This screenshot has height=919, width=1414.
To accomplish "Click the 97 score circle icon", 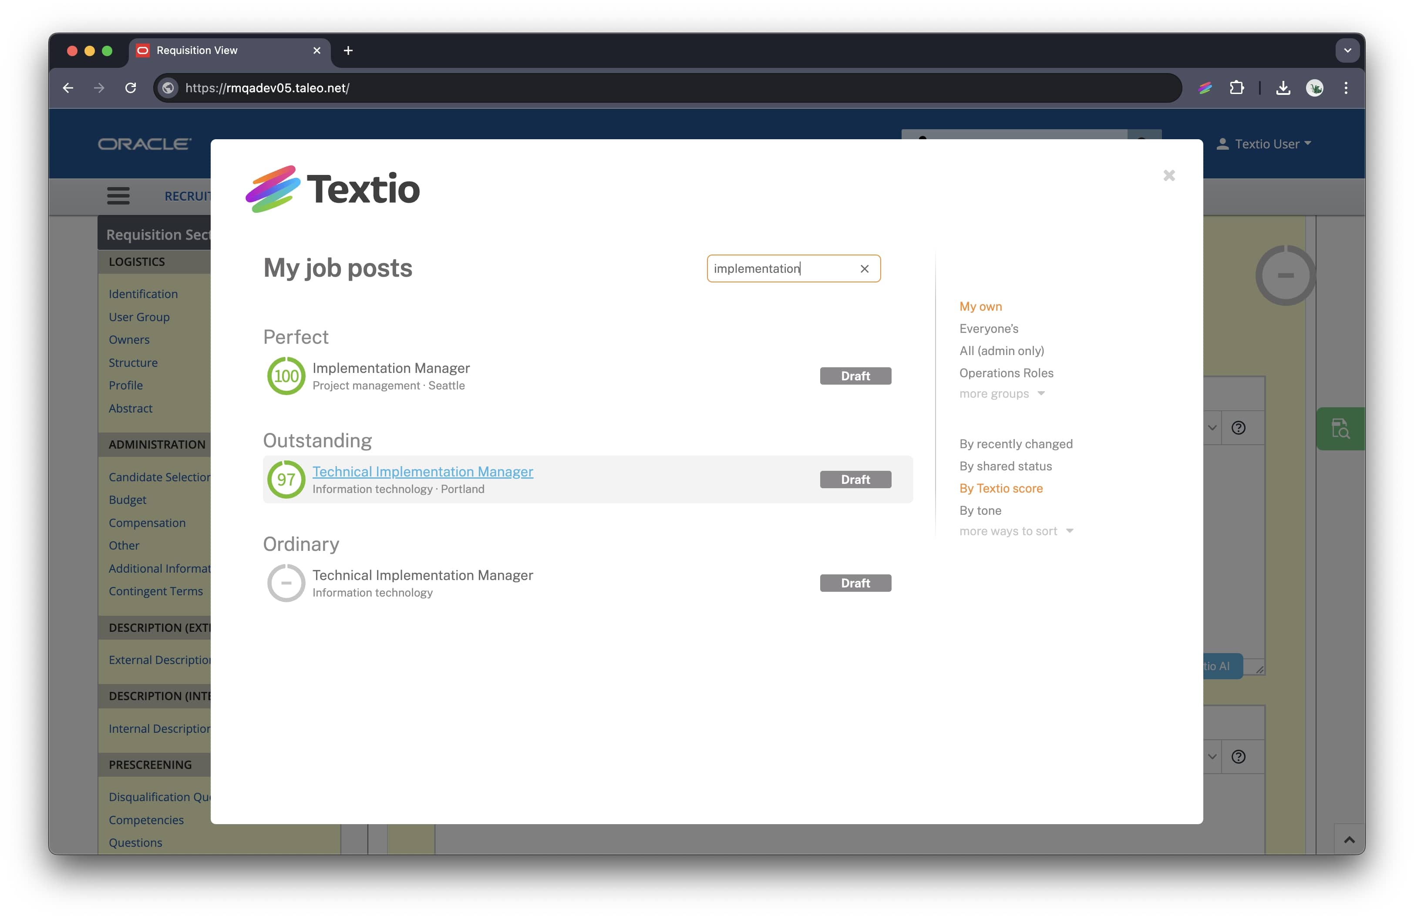I will [286, 479].
